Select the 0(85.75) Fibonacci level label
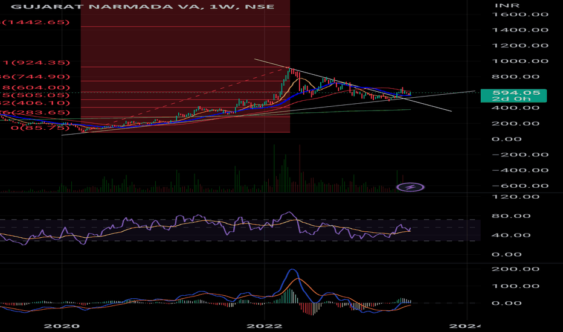 pyautogui.click(x=40, y=128)
